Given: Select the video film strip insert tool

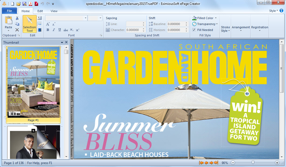Looking at the screenshot, I should tap(39, 30).
